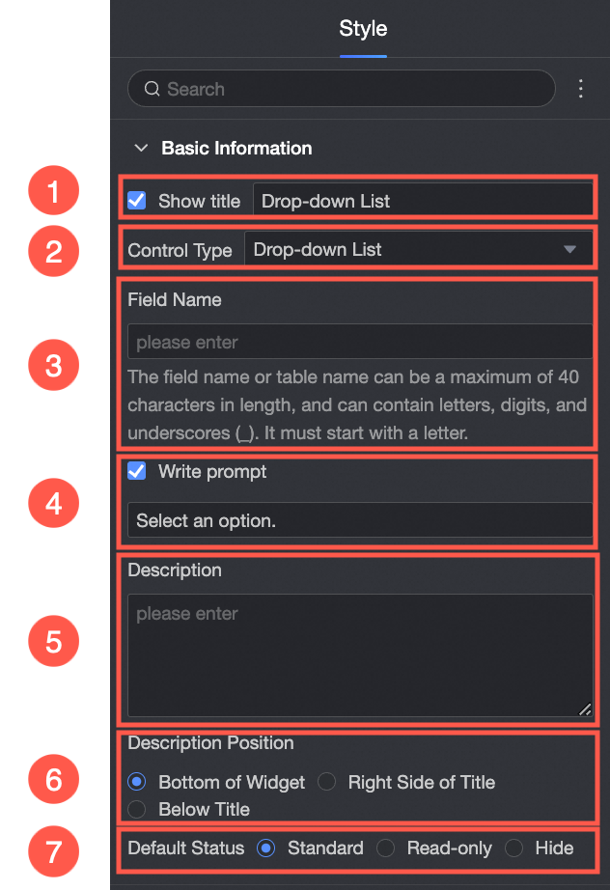Click the Show title text input
610x890 pixels.
point(423,201)
